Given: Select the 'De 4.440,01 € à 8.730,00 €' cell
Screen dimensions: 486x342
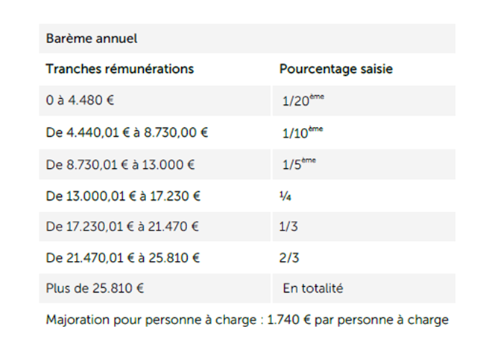Looking at the screenshot, I should pyautogui.click(x=126, y=132).
